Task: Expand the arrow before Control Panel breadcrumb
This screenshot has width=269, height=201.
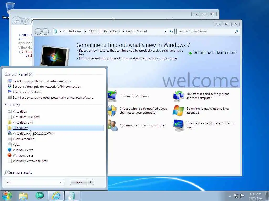Action: click(60, 31)
